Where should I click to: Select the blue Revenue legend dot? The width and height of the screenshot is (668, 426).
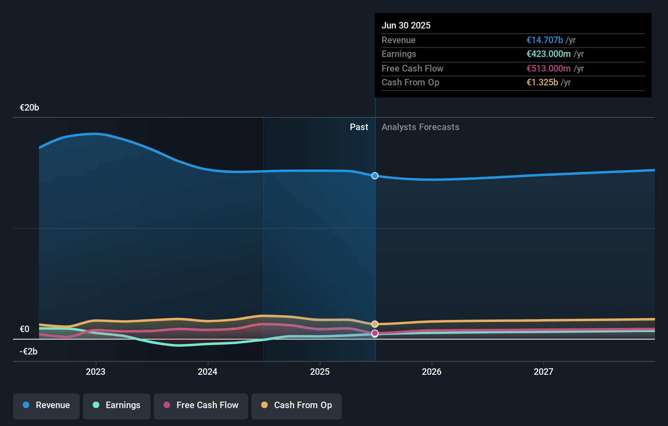[26, 405]
